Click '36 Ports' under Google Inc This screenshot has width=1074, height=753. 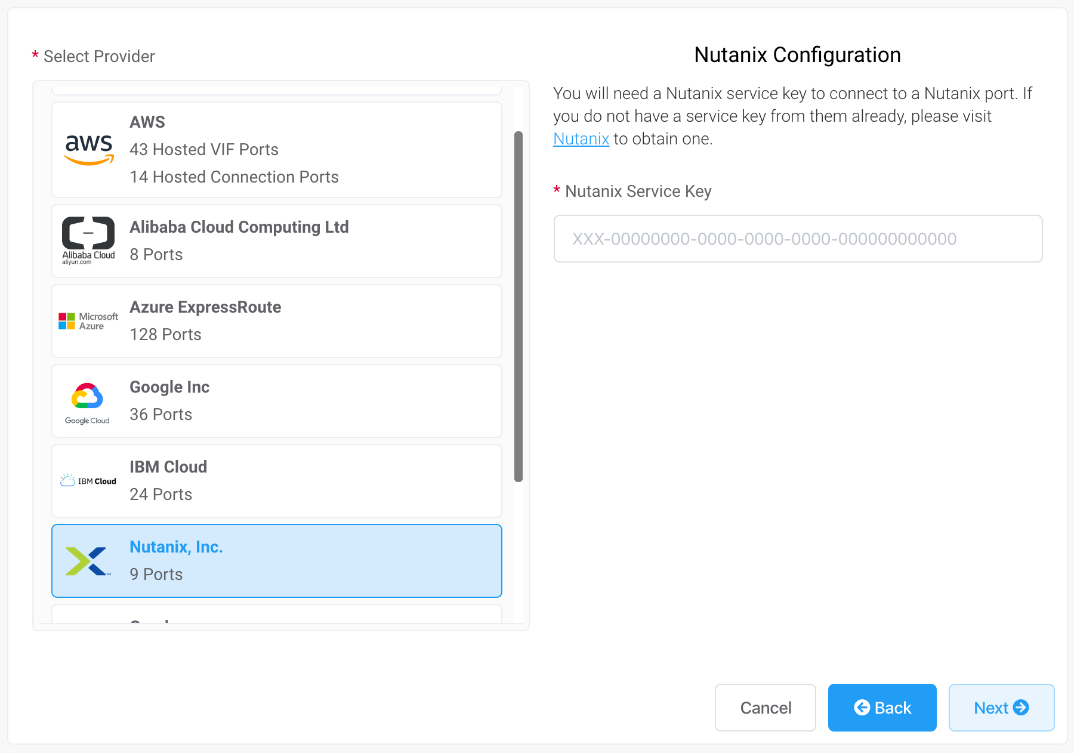click(x=161, y=414)
